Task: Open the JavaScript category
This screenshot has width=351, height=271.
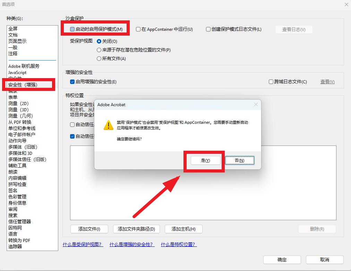Action: (17, 73)
